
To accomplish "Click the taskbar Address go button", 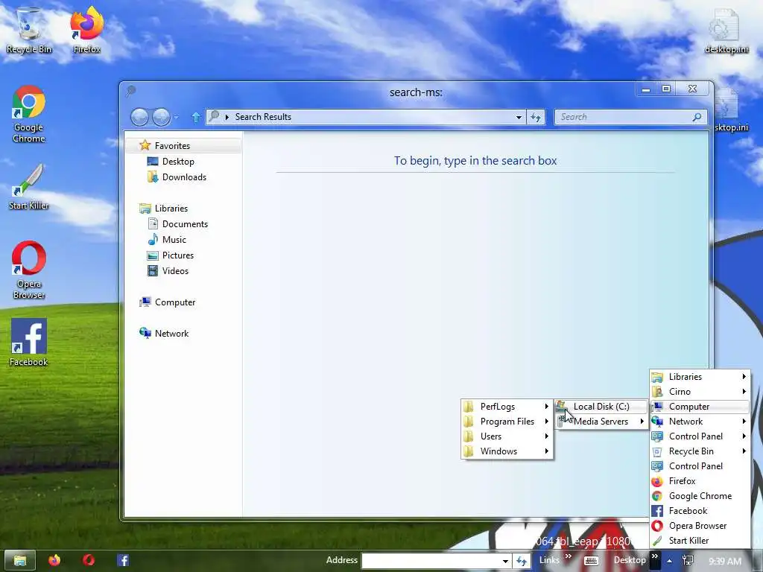I will click(522, 561).
